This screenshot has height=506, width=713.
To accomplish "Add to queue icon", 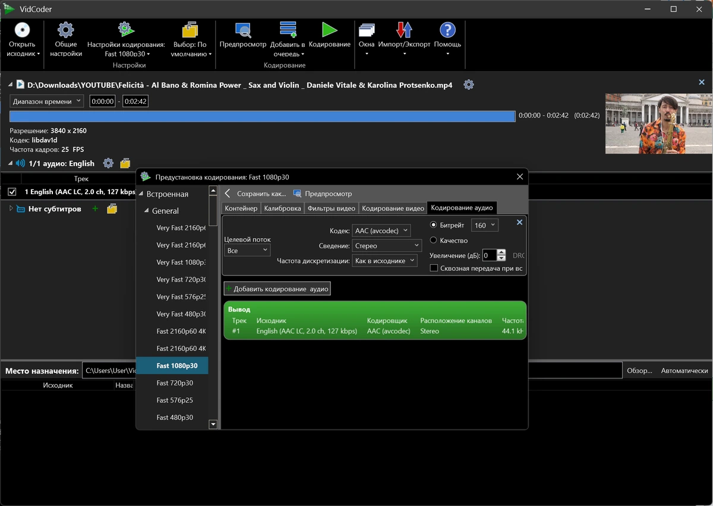I will pyautogui.click(x=288, y=30).
